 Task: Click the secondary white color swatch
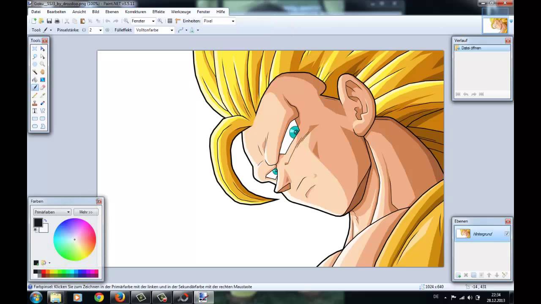(44, 229)
